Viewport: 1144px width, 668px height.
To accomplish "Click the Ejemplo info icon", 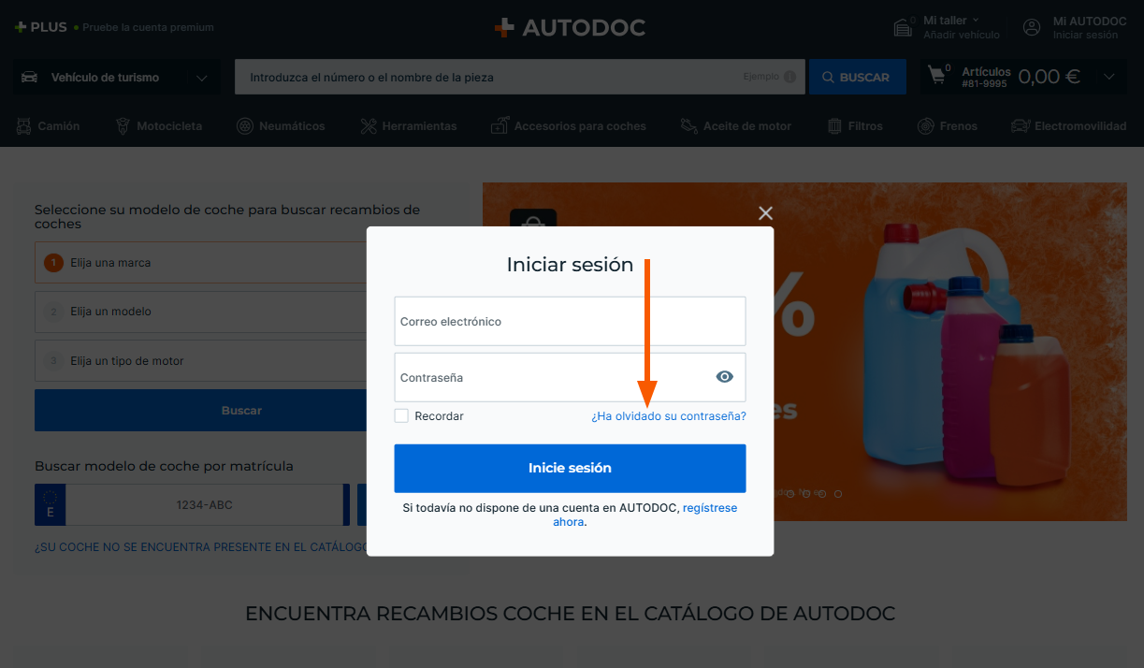I will [789, 77].
